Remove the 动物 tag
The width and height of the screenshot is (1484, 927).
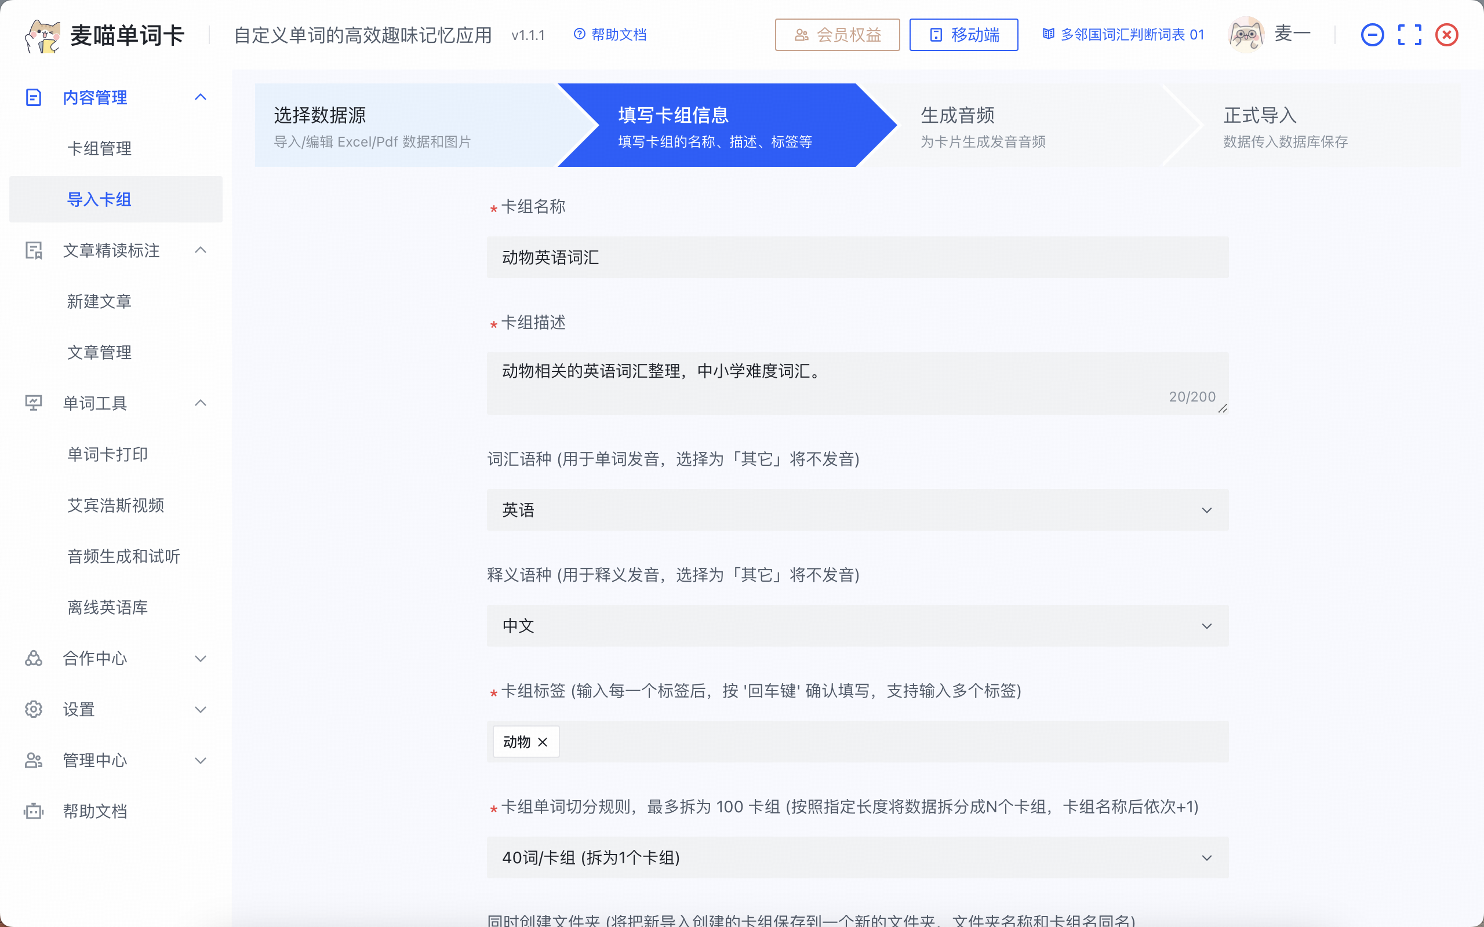(542, 741)
